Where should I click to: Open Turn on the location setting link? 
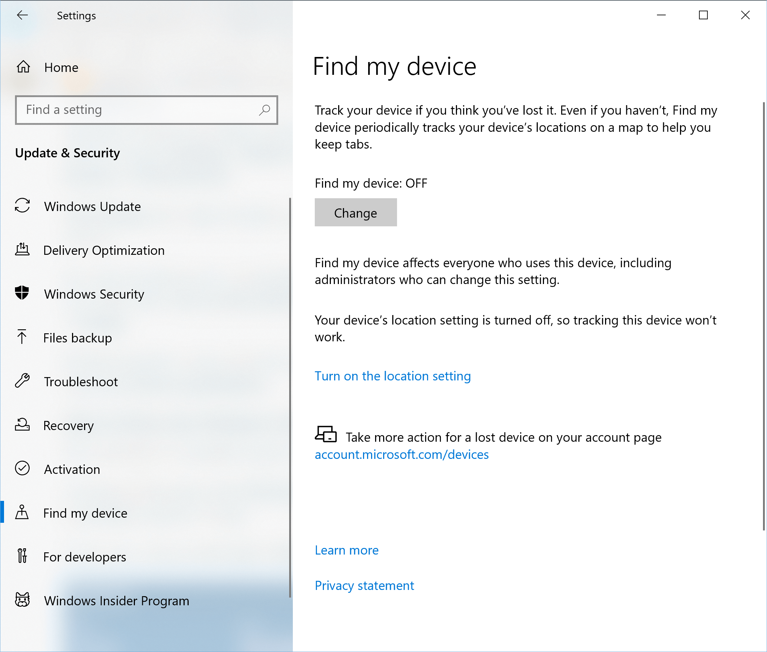[392, 376]
